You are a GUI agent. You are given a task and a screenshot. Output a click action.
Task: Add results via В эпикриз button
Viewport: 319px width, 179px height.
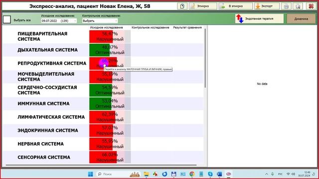click(235, 6)
